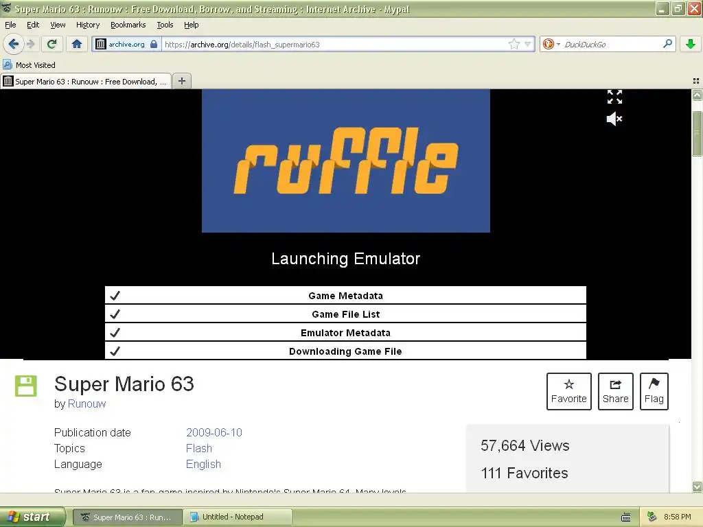Click the vertical scrollbar thumb

coord(697,133)
